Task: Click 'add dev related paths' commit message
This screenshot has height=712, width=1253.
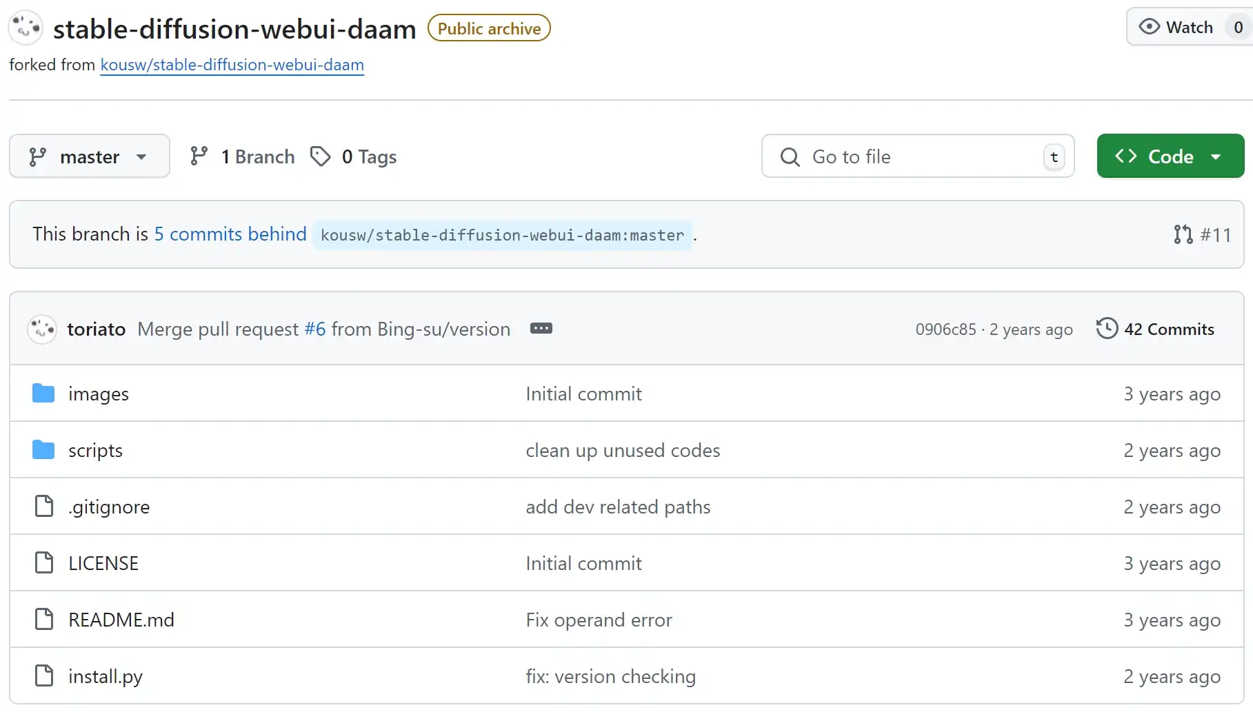Action: (618, 507)
